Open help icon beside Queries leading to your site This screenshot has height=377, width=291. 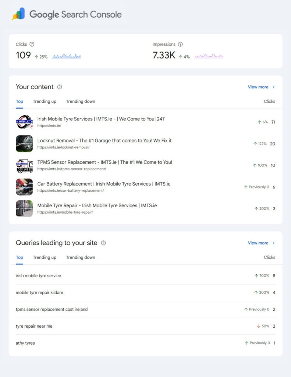(x=103, y=243)
